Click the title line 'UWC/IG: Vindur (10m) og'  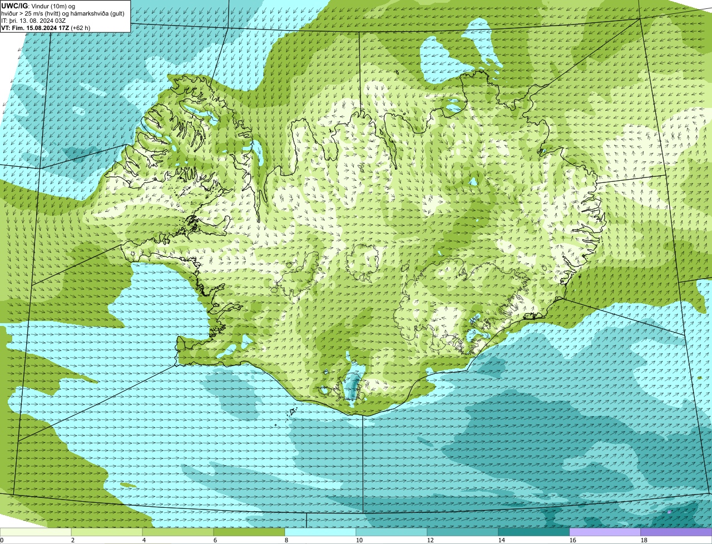(x=38, y=6)
